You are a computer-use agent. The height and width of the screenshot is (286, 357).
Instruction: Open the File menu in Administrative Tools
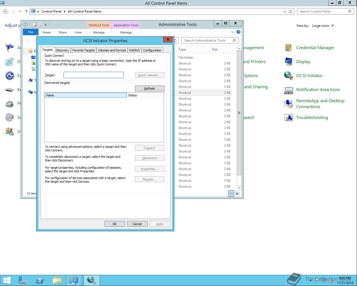point(31,32)
